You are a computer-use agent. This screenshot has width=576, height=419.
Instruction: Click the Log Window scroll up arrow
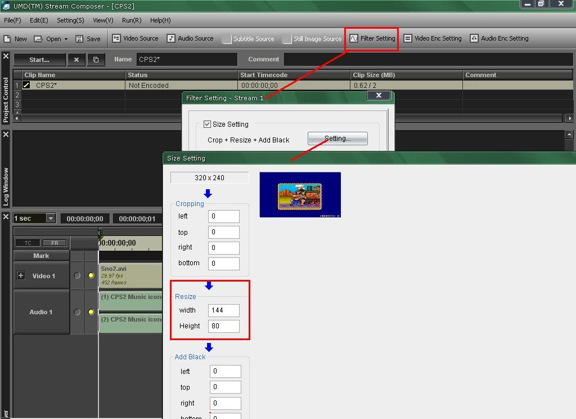(569, 135)
